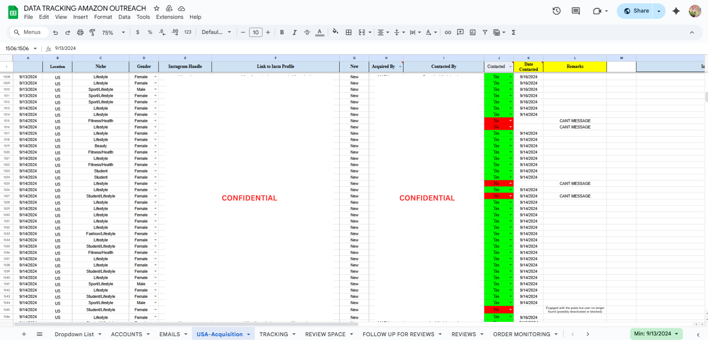Image resolution: width=708 pixels, height=341 pixels.
Task: Open version history clock icon
Action: point(556,11)
